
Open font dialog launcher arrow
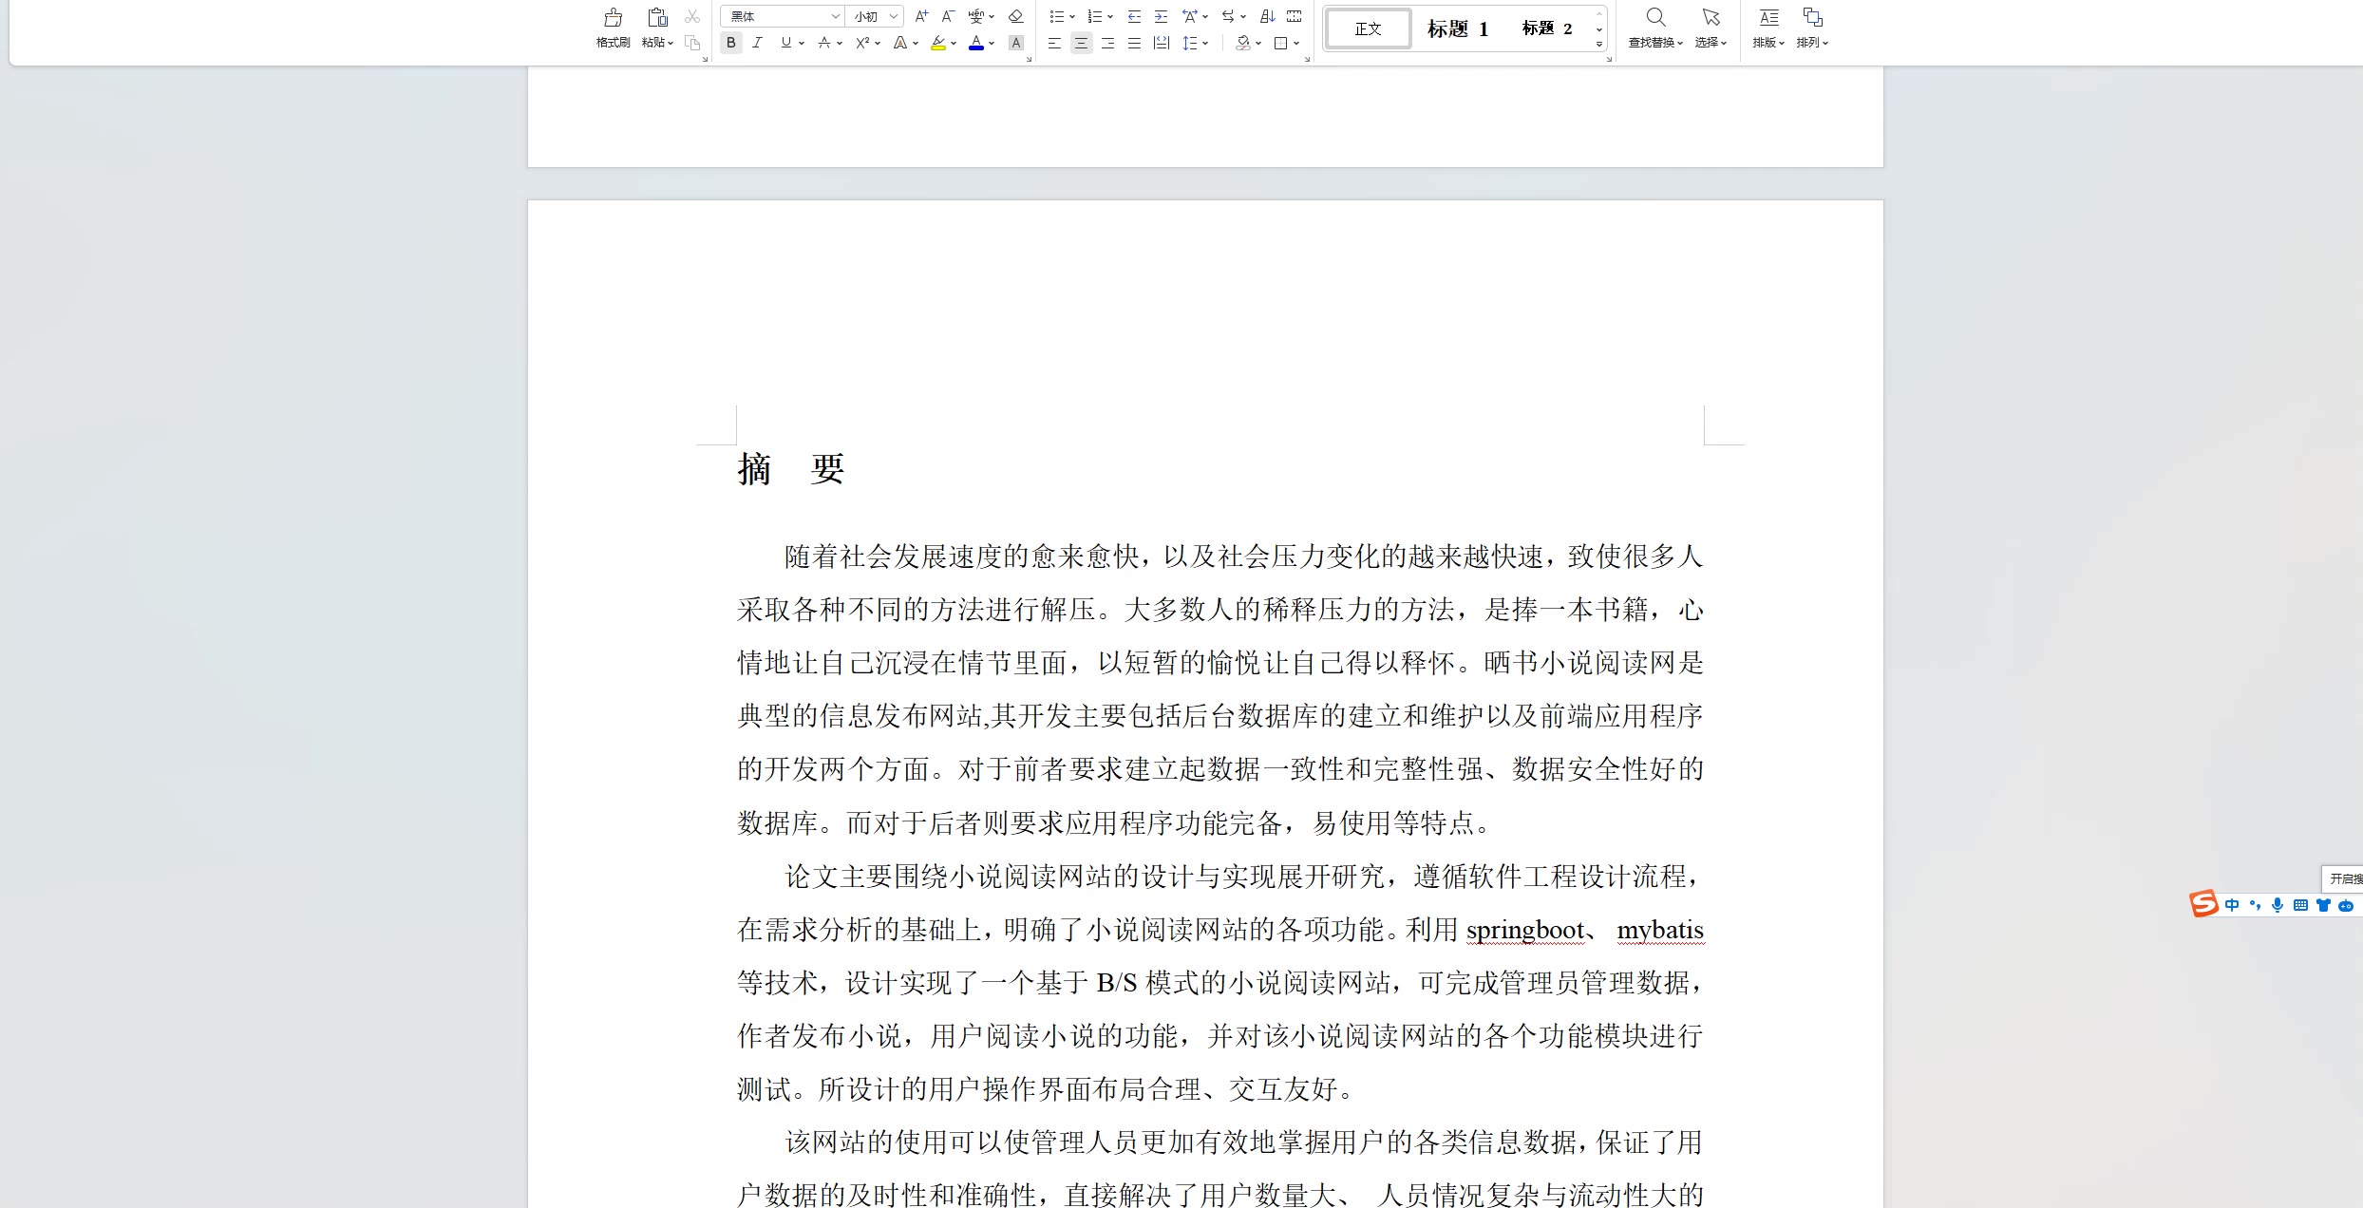point(1029,59)
